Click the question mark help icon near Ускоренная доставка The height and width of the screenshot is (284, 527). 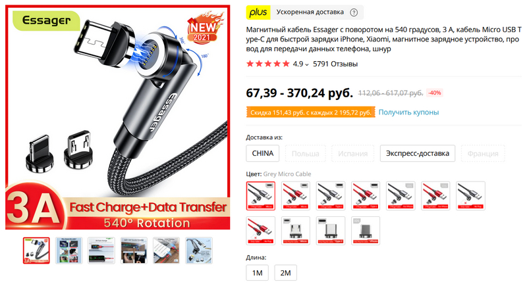point(354,12)
